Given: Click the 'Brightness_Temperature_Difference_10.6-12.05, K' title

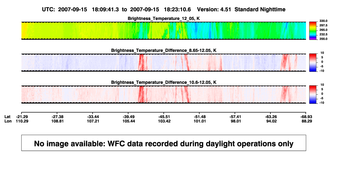Looking at the screenshot, I should click(x=164, y=82).
